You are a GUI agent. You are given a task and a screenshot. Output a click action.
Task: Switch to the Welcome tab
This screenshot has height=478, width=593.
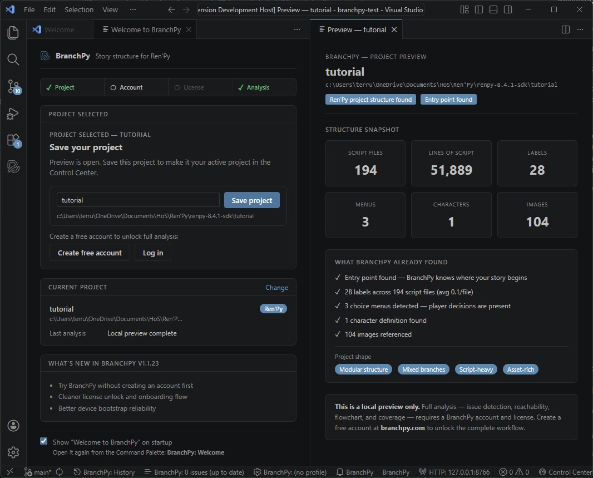tap(58, 30)
